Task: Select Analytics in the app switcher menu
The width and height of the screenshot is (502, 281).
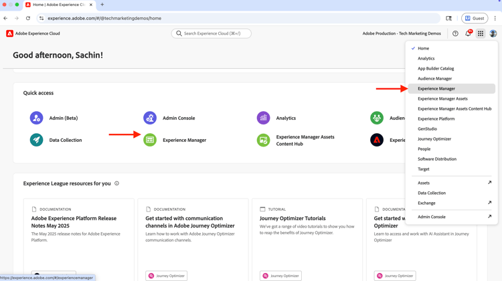Action: click(x=451, y=58)
